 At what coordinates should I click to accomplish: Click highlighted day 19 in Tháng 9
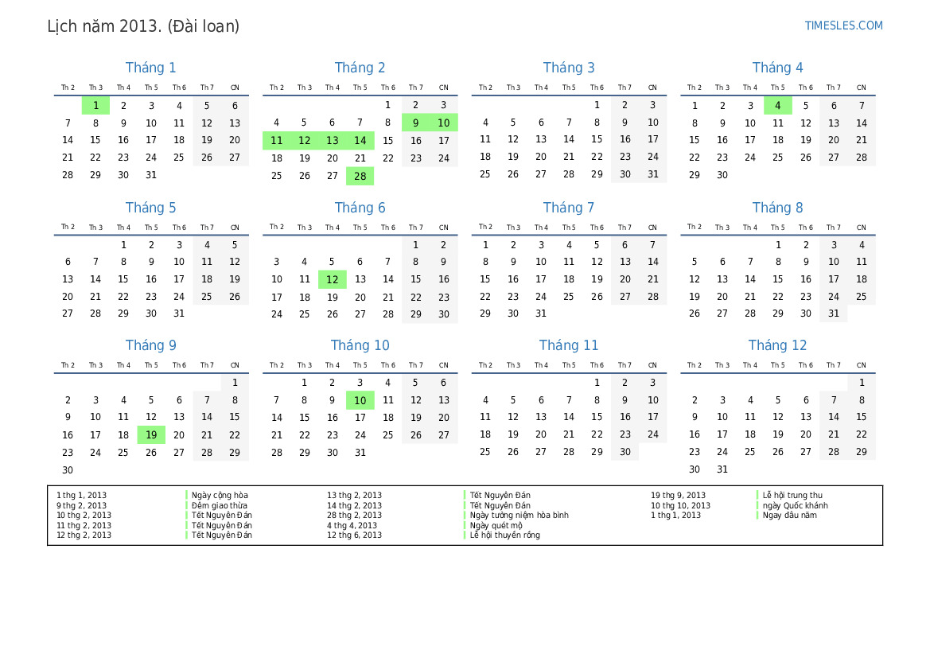[x=151, y=435]
